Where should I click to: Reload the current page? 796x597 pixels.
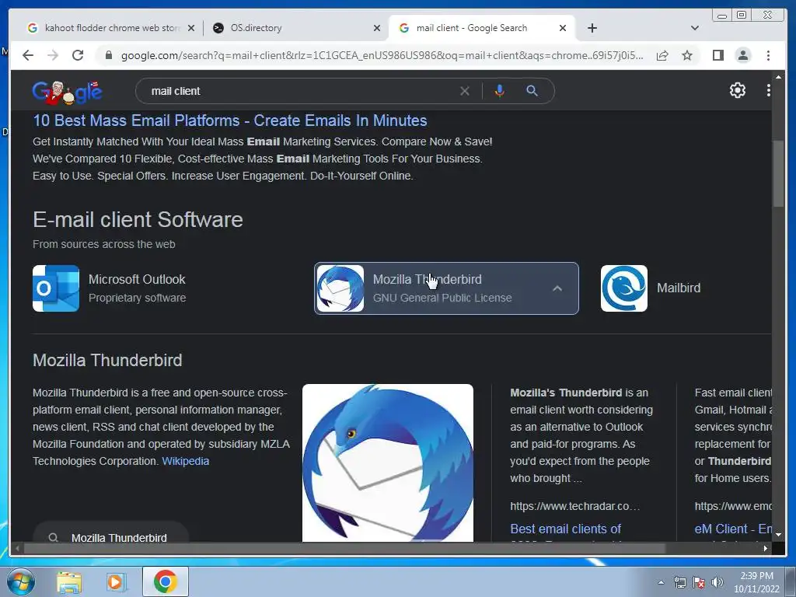pos(78,55)
